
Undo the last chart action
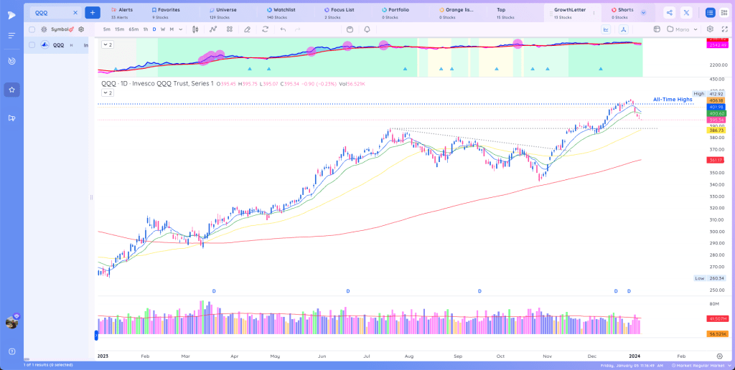pos(283,29)
